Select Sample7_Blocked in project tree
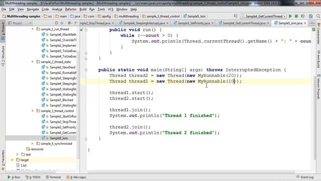The image size is (321, 181). [x=61, y=100]
